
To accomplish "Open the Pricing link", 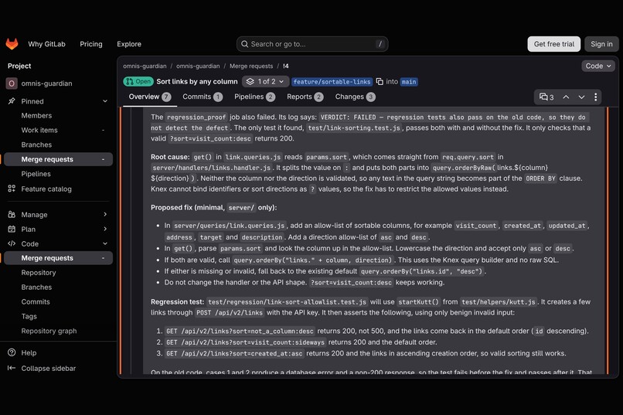I will [x=91, y=44].
